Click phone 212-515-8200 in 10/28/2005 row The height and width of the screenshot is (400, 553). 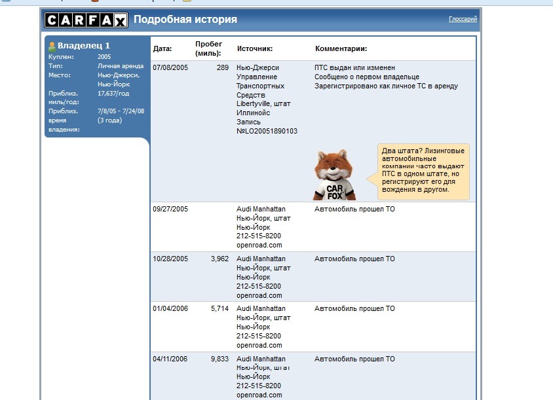coord(259,286)
